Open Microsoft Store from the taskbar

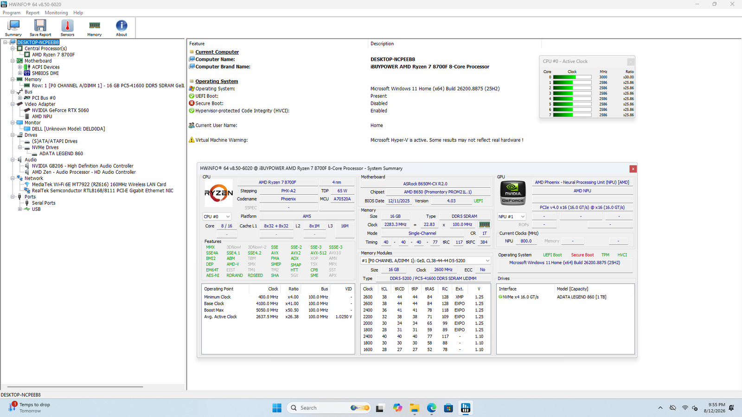click(448, 408)
